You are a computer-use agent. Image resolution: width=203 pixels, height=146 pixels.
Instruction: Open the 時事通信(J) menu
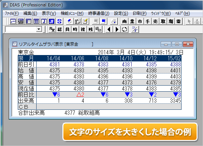pyautogui.click(x=99, y=13)
